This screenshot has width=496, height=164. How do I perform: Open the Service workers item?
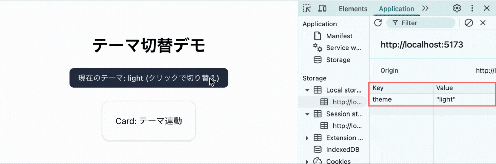[x=343, y=48]
